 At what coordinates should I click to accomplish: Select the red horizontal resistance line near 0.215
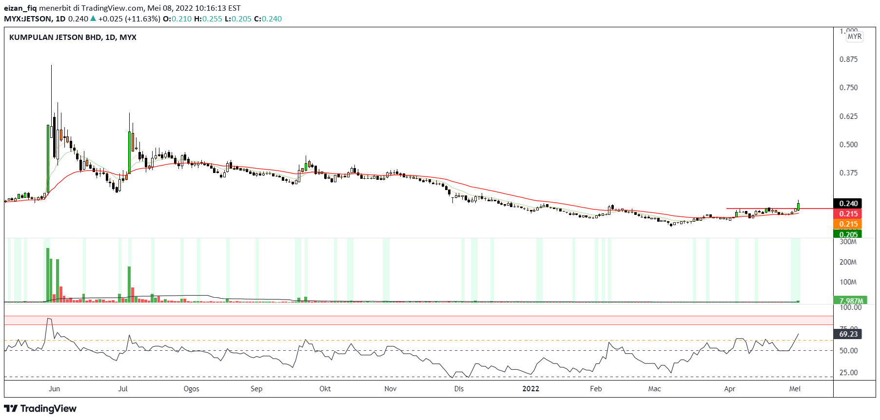click(780, 209)
